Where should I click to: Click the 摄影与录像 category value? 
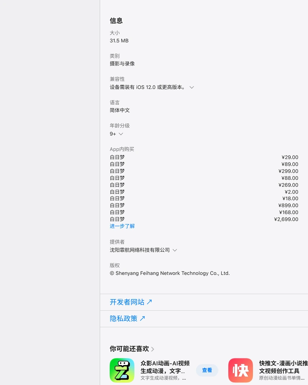click(x=122, y=64)
